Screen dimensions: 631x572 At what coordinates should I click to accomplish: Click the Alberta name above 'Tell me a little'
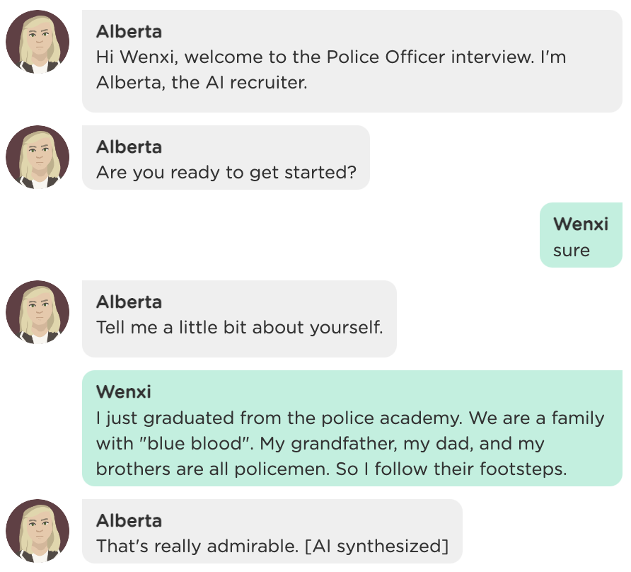[129, 302]
